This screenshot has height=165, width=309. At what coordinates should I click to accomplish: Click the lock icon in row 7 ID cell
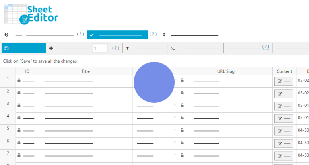(19, 155)
